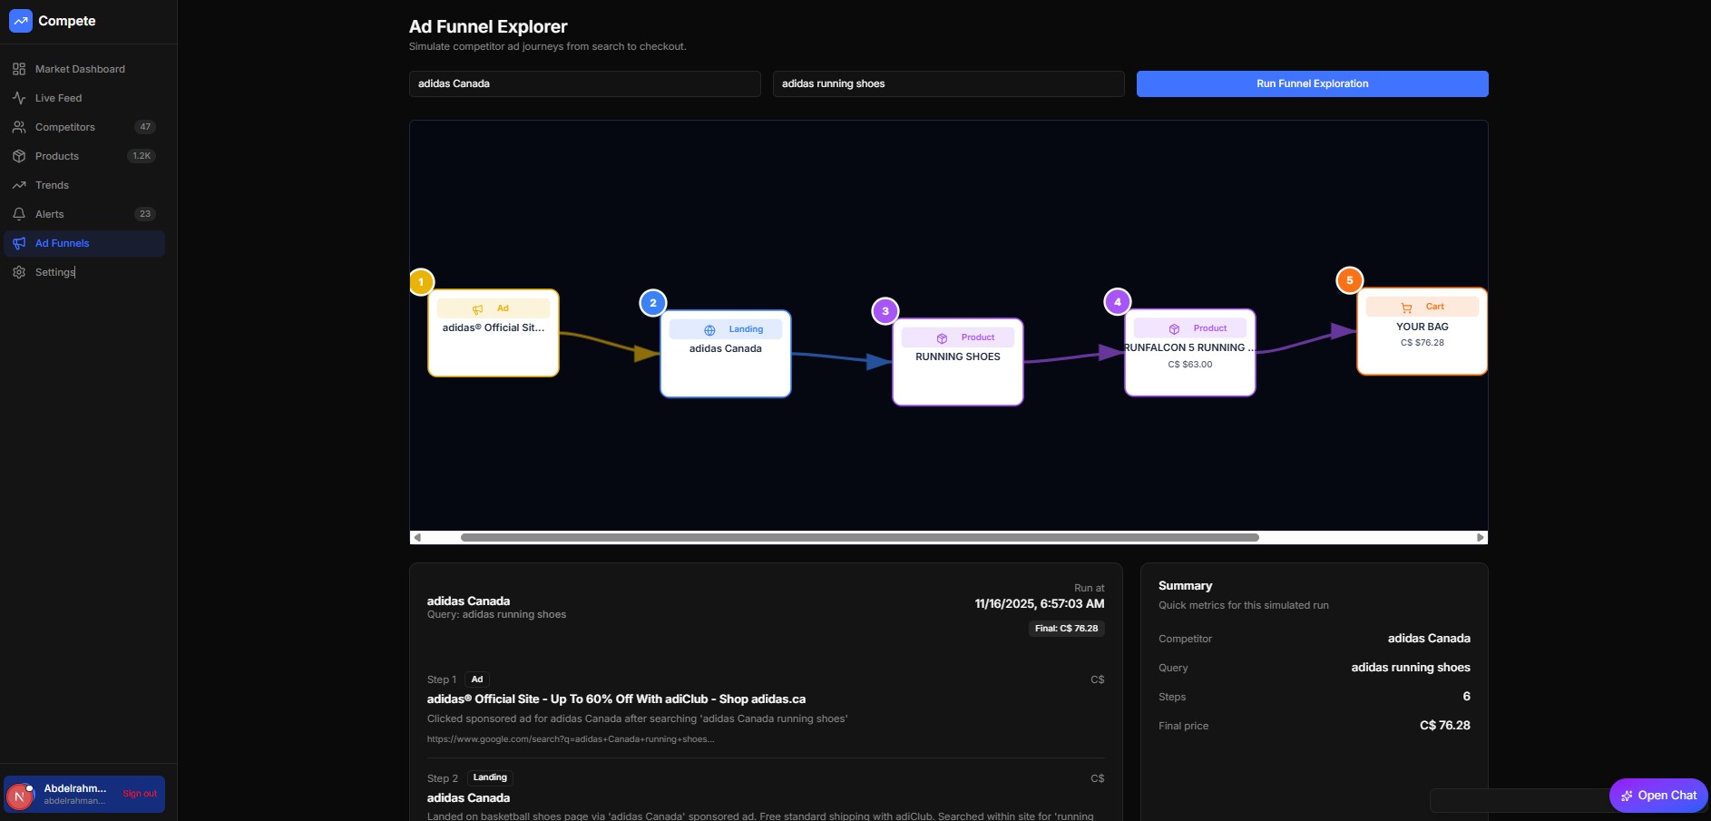Click globe icon in the Landing node

point(709,330)
